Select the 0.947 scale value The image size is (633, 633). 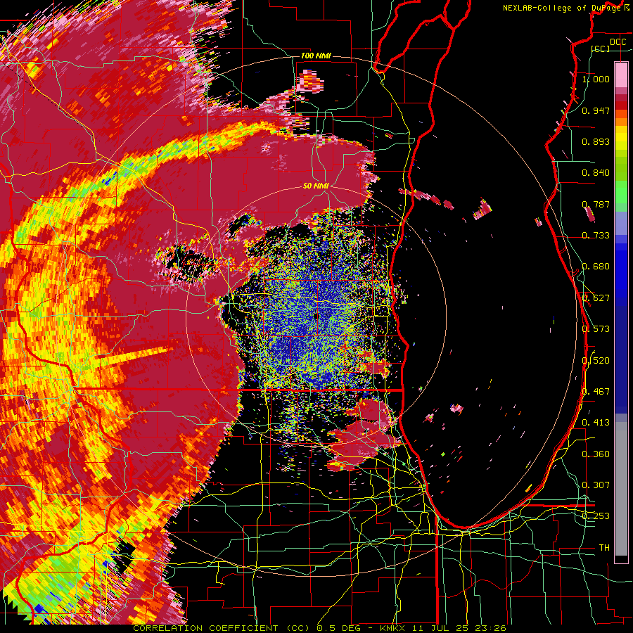596,110
